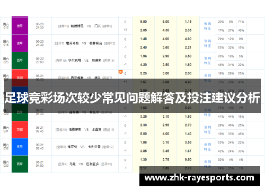The width and height of the screenshot is (265, 191).
Task: Select the 3.45 odds cell
Action: tap(166, 151)
